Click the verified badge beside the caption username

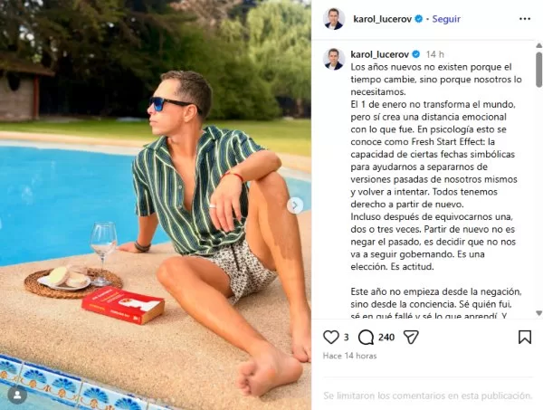[x=416, y=54]
